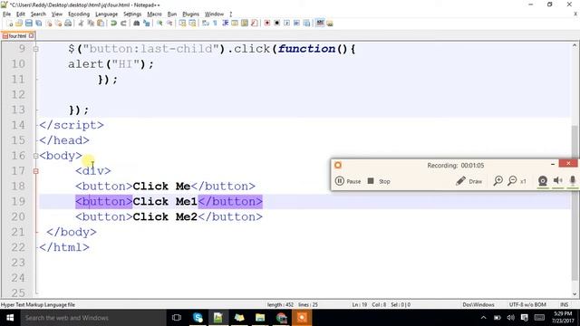580x326 pixels.
Task: Open the Function List toolbar icon
Action: [254, 24]
